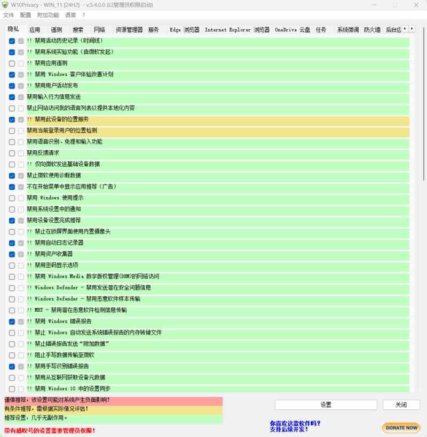427x437 pixels.
Task: Check Windows Defender 禁用恶意软件样本传输 checkbox
Action: [12, 300]
